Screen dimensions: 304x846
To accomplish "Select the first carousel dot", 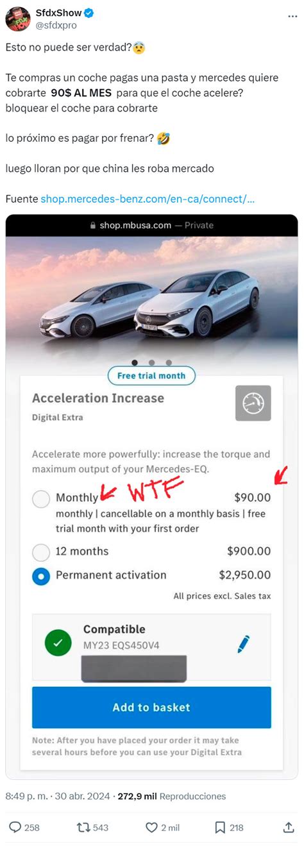I will tap(135, 362).
